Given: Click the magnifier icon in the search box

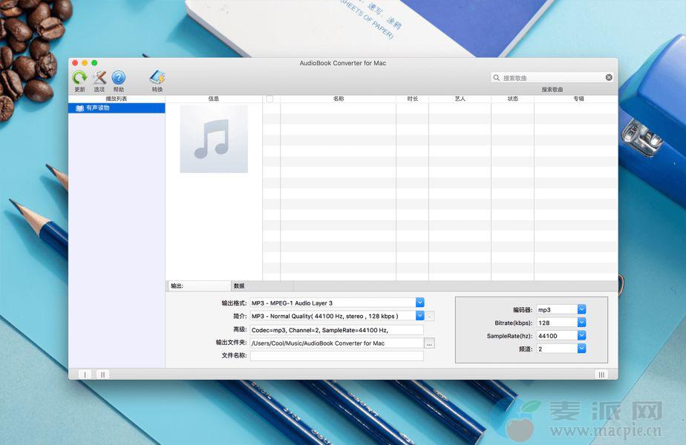Looking at the screenshot, I should [497, 78].
